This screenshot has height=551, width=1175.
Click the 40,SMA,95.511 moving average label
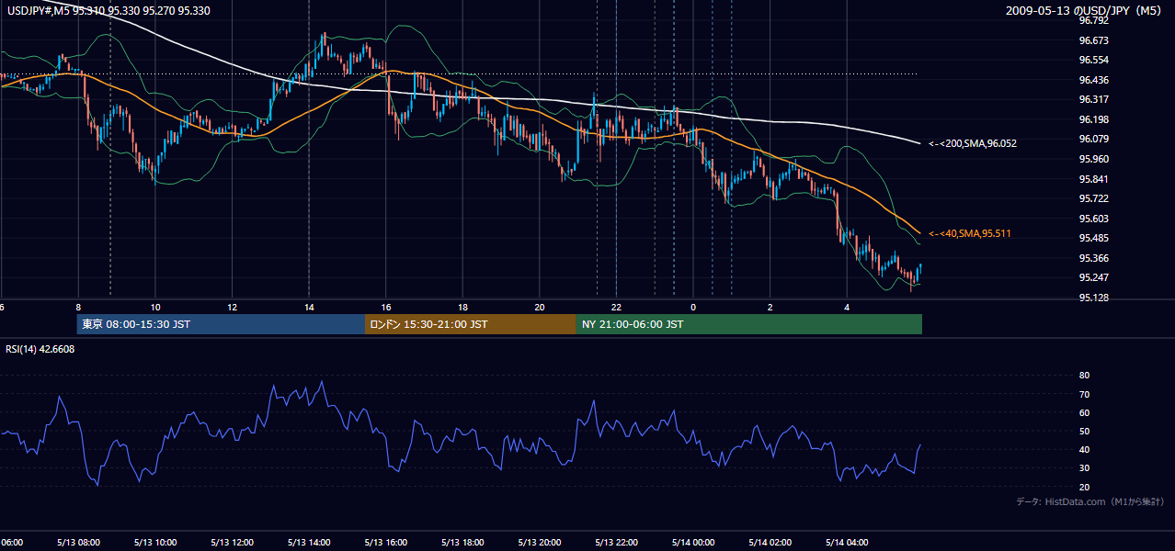[x=970, y=233]
